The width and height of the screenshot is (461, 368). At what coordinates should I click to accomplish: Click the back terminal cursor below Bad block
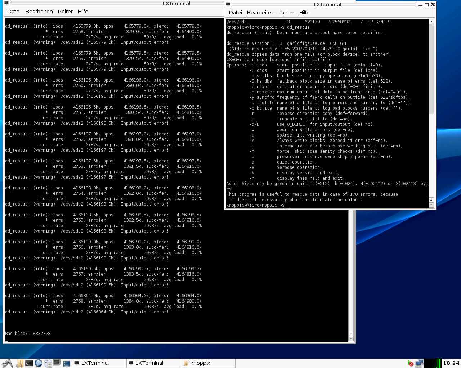[6, 339]
